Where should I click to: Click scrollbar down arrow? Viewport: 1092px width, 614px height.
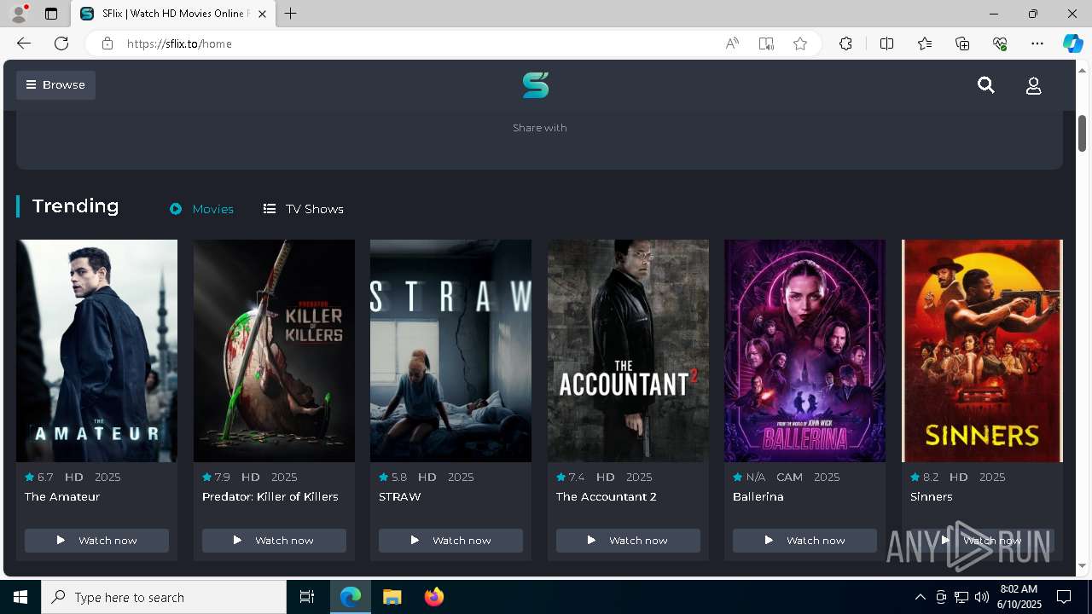(x=1082, y=565)
